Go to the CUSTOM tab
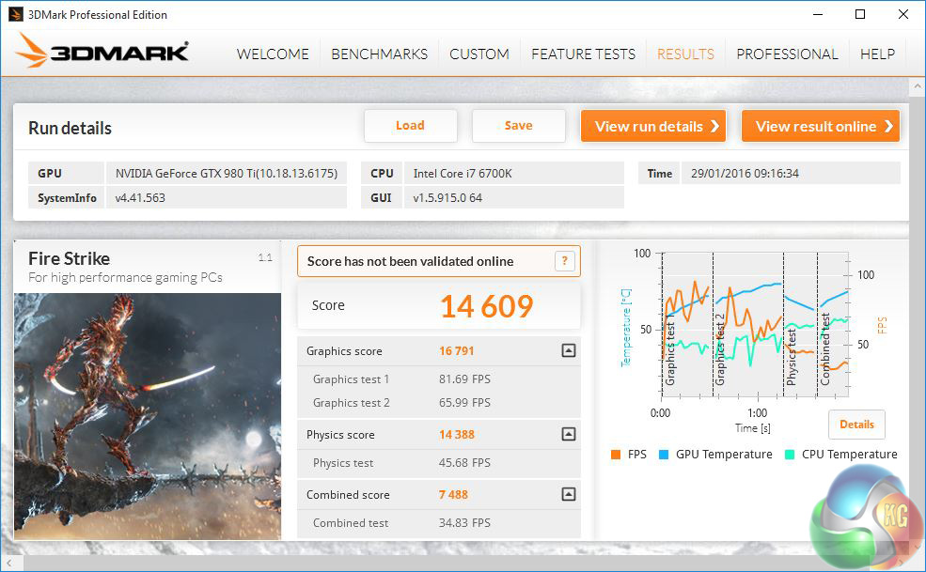 coord(479,54)
